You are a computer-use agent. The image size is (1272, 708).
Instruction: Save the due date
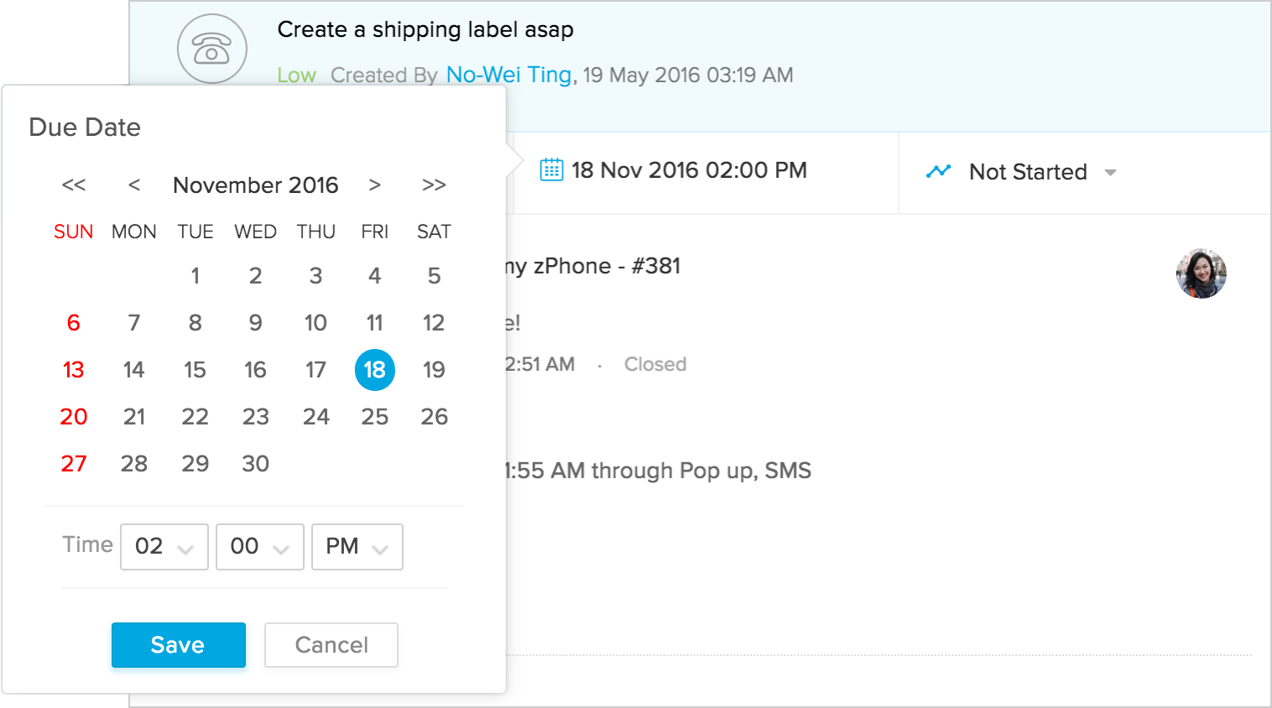point(179,645)
